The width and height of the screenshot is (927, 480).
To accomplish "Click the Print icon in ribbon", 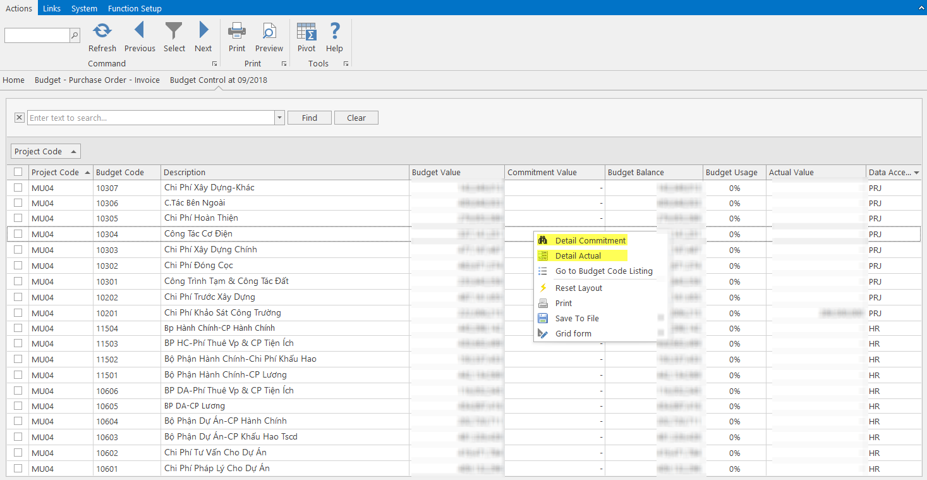I will coord(237,30).
